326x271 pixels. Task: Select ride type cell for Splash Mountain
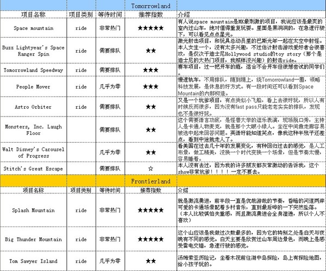click(x=81, y=211)
